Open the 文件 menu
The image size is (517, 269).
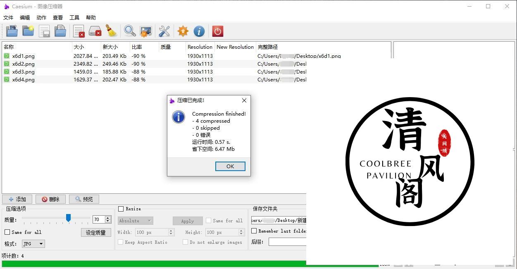pos(8,17)
